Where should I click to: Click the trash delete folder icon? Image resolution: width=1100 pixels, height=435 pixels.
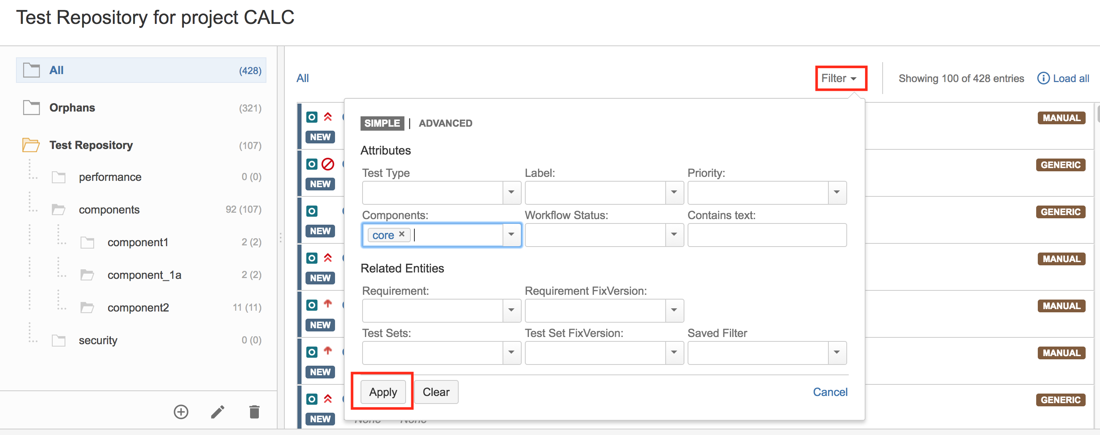pos(254,411)
